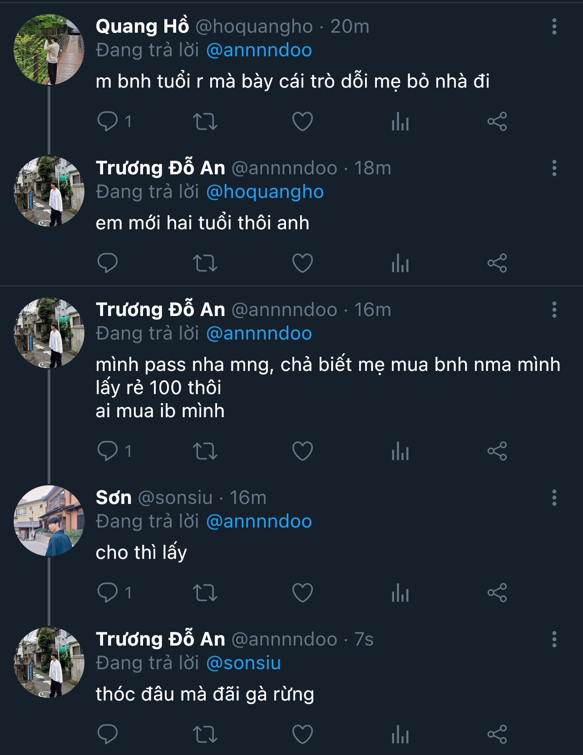This screenshot has width=583, height=755.
Task: Retweet Quang Hồ's reply about bỏ nhà đi
Action: tap(205, 122)
